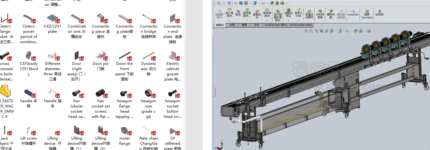This screenshot has width=430, height=150.
Task: Click the 'Down the front panel 下前面板' label
Action: 125,71
